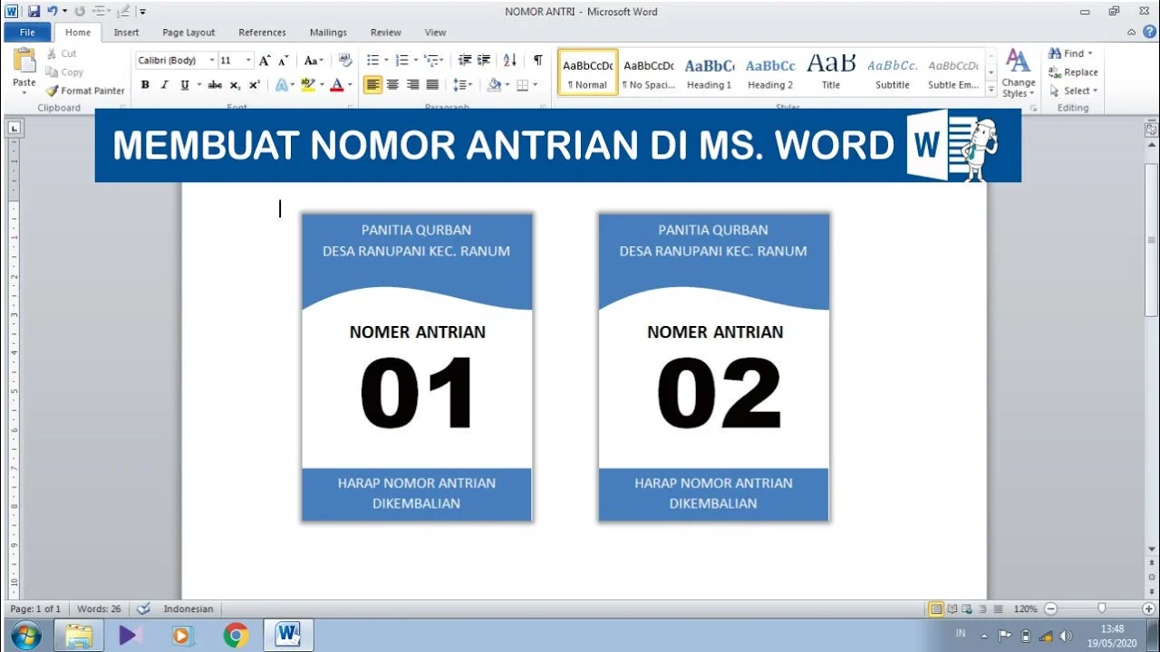Open the Select dropdown in Editing
Screen dimensions: 1160x652
(1073, 91)
